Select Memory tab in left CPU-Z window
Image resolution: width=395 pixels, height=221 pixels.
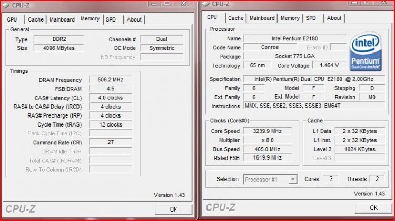point(90,19)
